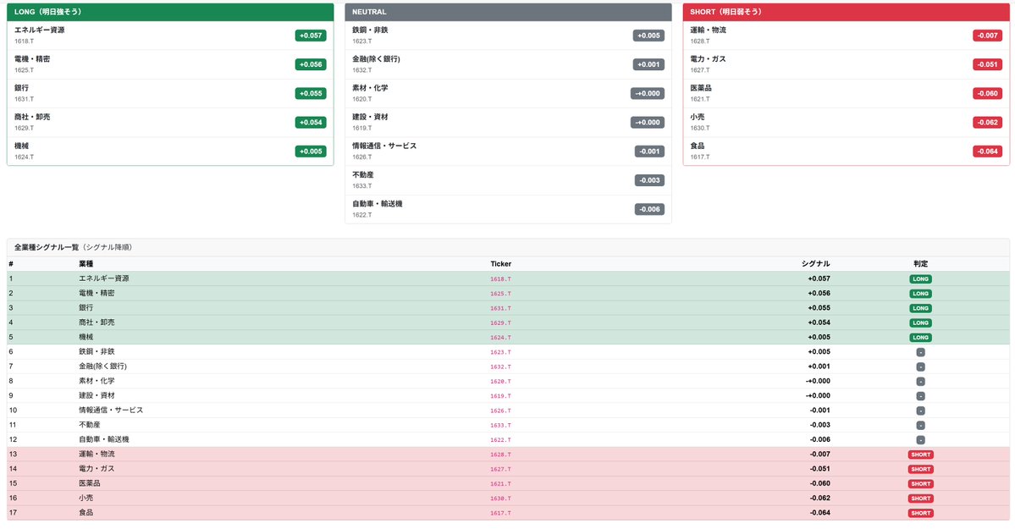Viewport: 1015px width, 529px height.
Task: Select エネルギー資源 in the LONG card
Action: point(40,30)
